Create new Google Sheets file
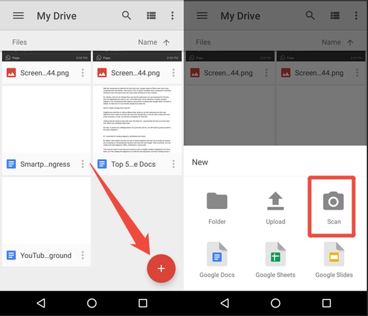The width and height of the screenshot is (368, 316). (x=276, y=260)
